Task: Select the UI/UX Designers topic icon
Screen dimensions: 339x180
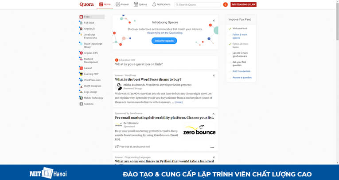Action: [81, 86]
